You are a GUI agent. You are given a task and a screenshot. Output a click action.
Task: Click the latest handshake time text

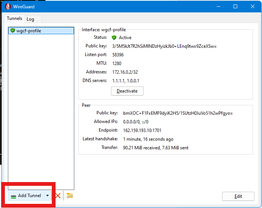pyautogui.click(x=148, y=139)
